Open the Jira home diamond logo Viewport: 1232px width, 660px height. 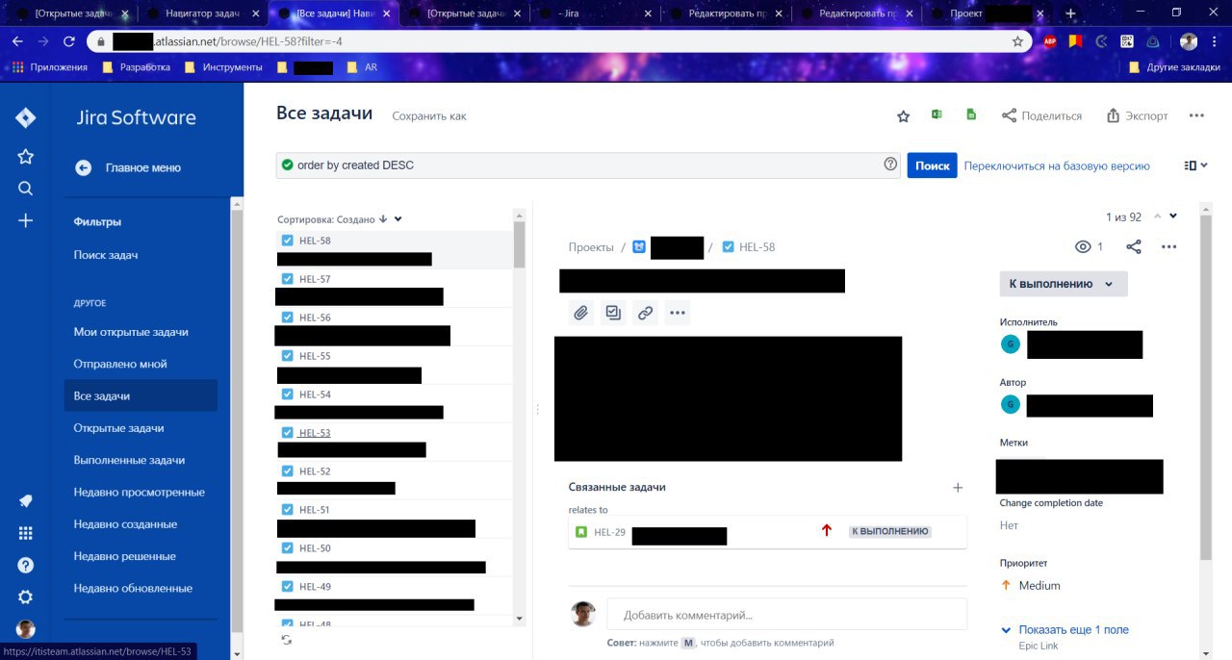click(x=26, y=117)
